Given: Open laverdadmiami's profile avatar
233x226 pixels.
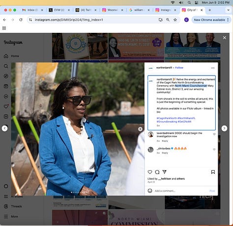Looking at the screenshot, I should pos(150,134).
